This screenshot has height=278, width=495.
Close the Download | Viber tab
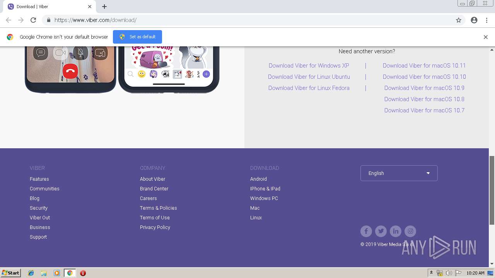point(89,7)
